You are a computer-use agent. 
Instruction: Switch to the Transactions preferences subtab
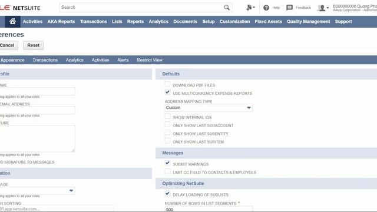pyautogui.click(x=45, y=60)
